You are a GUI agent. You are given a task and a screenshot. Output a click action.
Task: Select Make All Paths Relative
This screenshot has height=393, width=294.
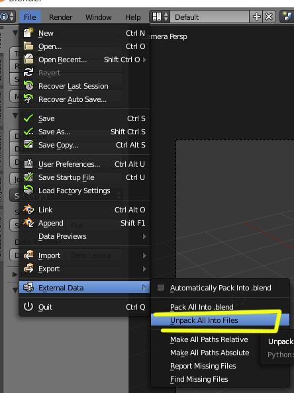[x=209, y=339]
